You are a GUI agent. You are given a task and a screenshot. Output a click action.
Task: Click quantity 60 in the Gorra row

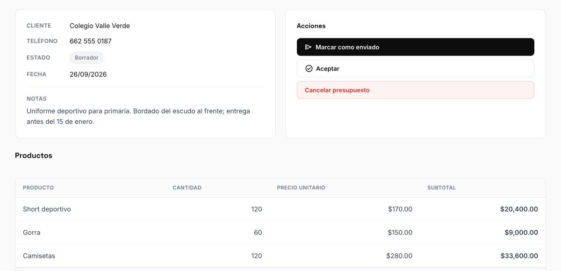(258, 233)
